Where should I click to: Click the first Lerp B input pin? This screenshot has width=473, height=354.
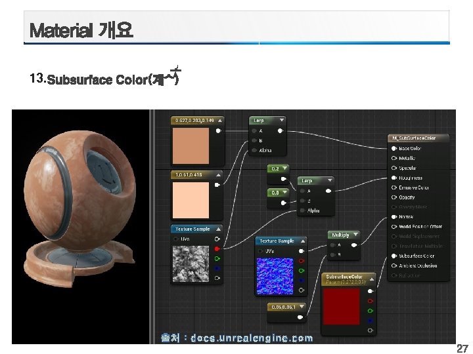(x=254, y=140)
